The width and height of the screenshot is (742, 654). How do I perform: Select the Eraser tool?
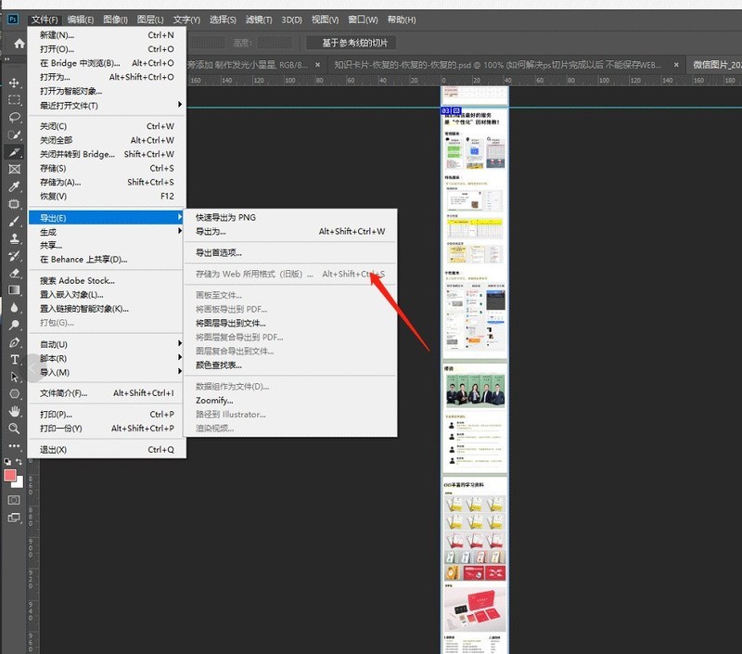(x=15, y=273)
